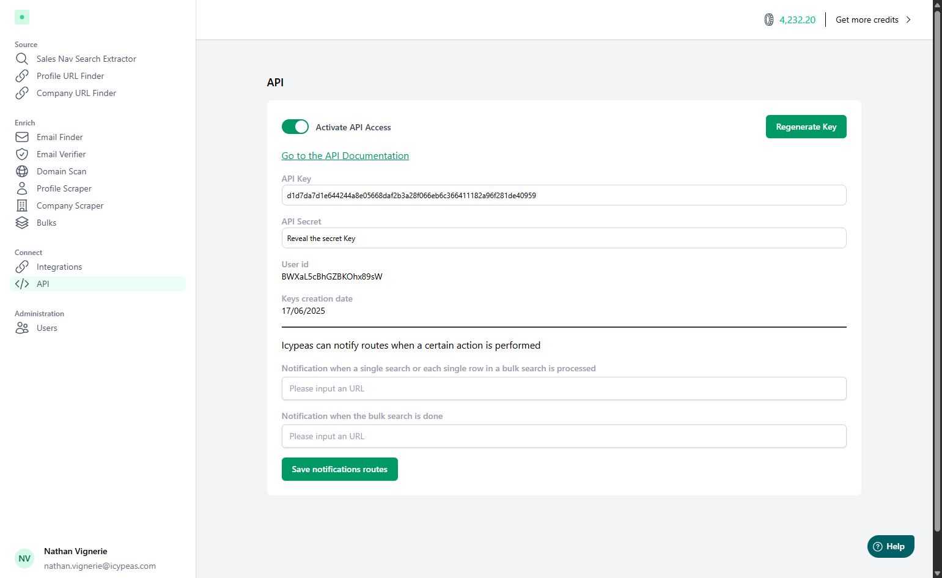Go to Profile URL Finder
Image resolution: width=942 pixels, height=578 pixels.
coord(98,76)
